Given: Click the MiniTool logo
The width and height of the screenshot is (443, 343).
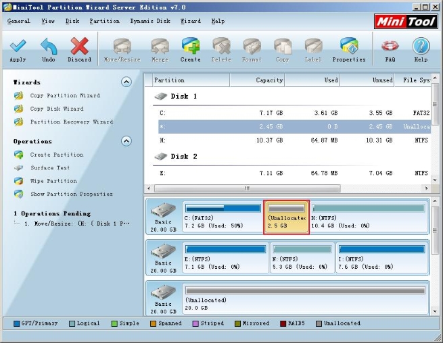Looking at the screenshot, I should pos(406,22).
